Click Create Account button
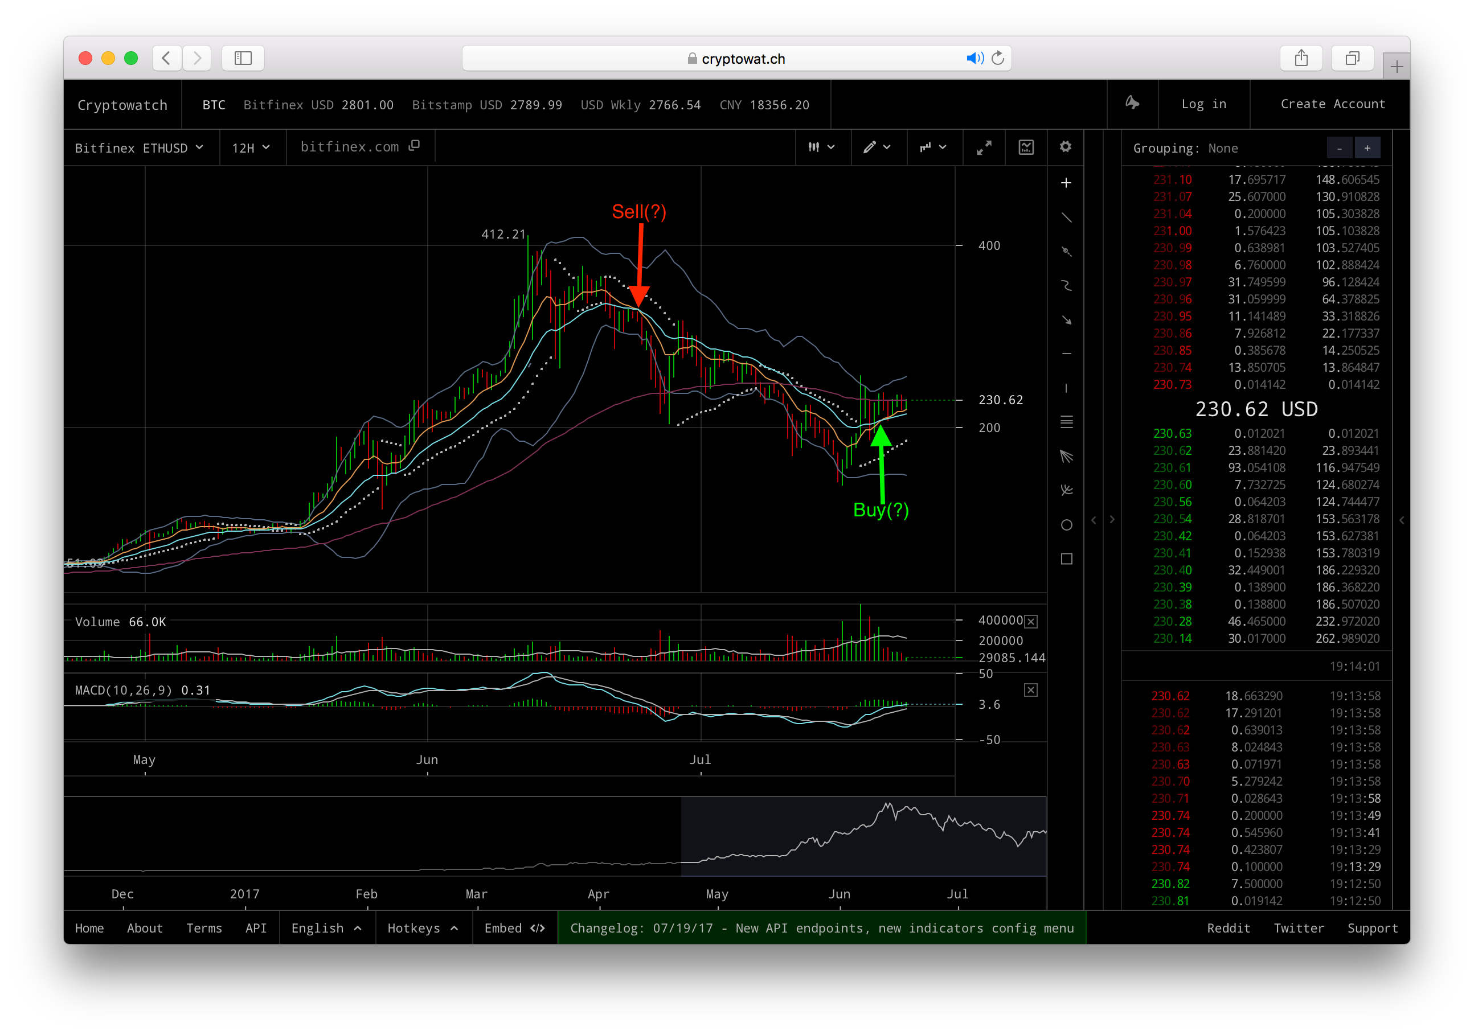 [x=1333, y=104]
